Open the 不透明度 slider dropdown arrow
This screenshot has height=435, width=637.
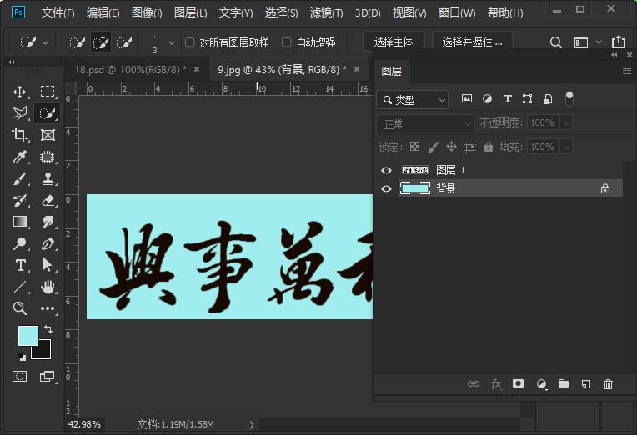567,122
